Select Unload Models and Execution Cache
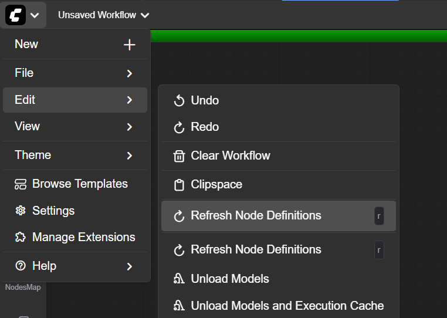Viewport: 447px width, 318px height. tap(287, 306)
